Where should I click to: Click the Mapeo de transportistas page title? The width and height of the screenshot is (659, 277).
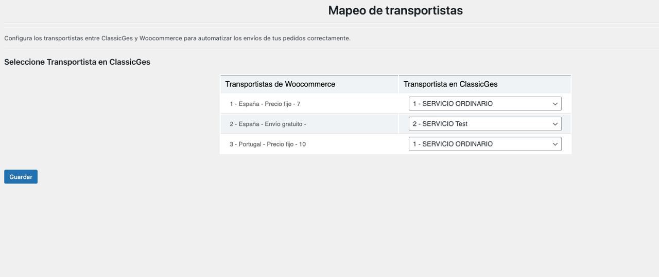[x=395, y=10]
